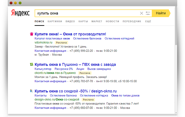Image resolution: width=185 pixels, height=117 pixels.
Task: Open the Маркет tab
Action: 97,21
